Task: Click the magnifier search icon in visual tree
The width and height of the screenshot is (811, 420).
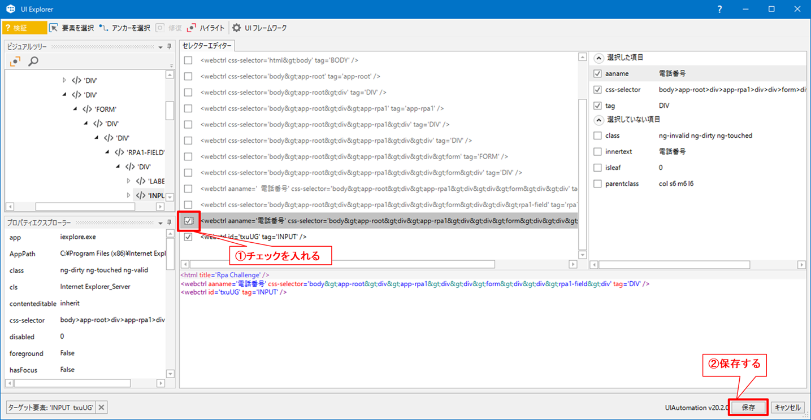Action: [x=33, y=61]
